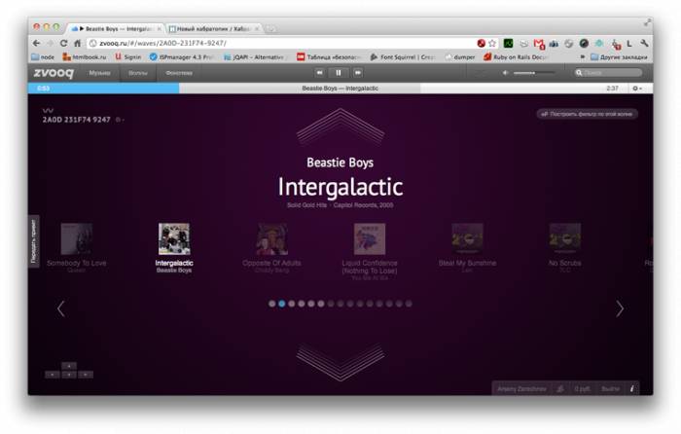The height and width of the screenshot is (434, 681).
Task: Select the Opposite Of Adults album thumbnail
Action: tap(271, 239)
